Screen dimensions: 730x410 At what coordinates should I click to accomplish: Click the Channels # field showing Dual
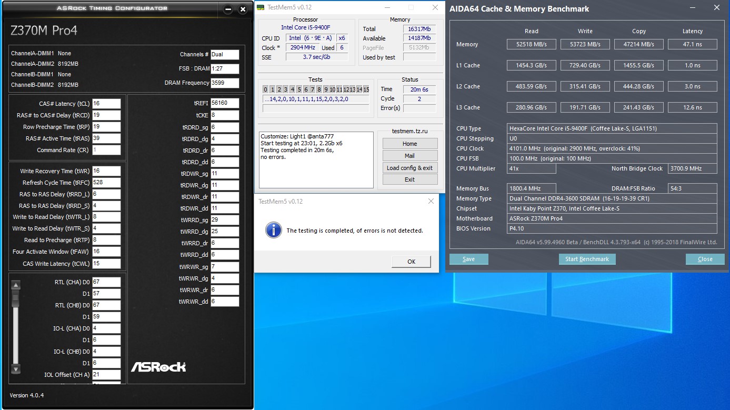pyautogui.click(x=225, y=54)
